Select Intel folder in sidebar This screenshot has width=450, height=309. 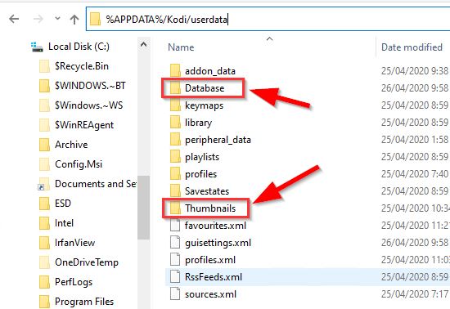[x=64, y=223]
